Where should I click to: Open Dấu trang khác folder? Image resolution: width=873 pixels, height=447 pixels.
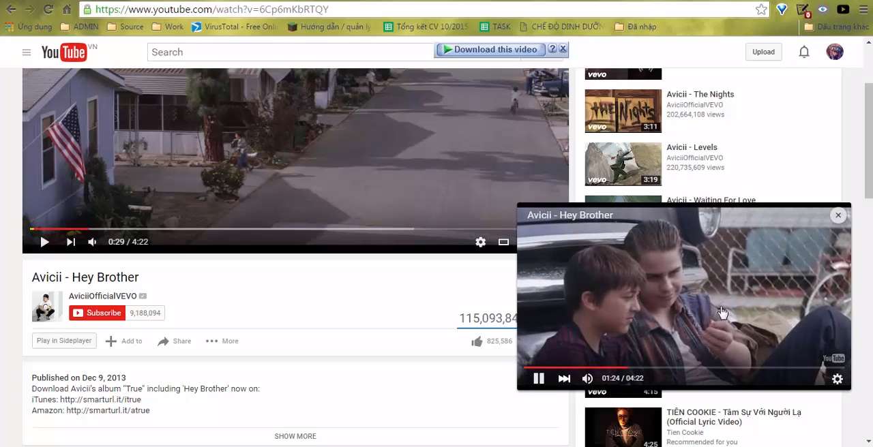coord(837,27)
